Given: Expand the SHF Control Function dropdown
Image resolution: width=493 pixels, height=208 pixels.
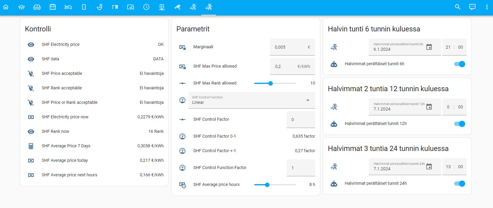Looking at the screenshot, I should 251,100.
